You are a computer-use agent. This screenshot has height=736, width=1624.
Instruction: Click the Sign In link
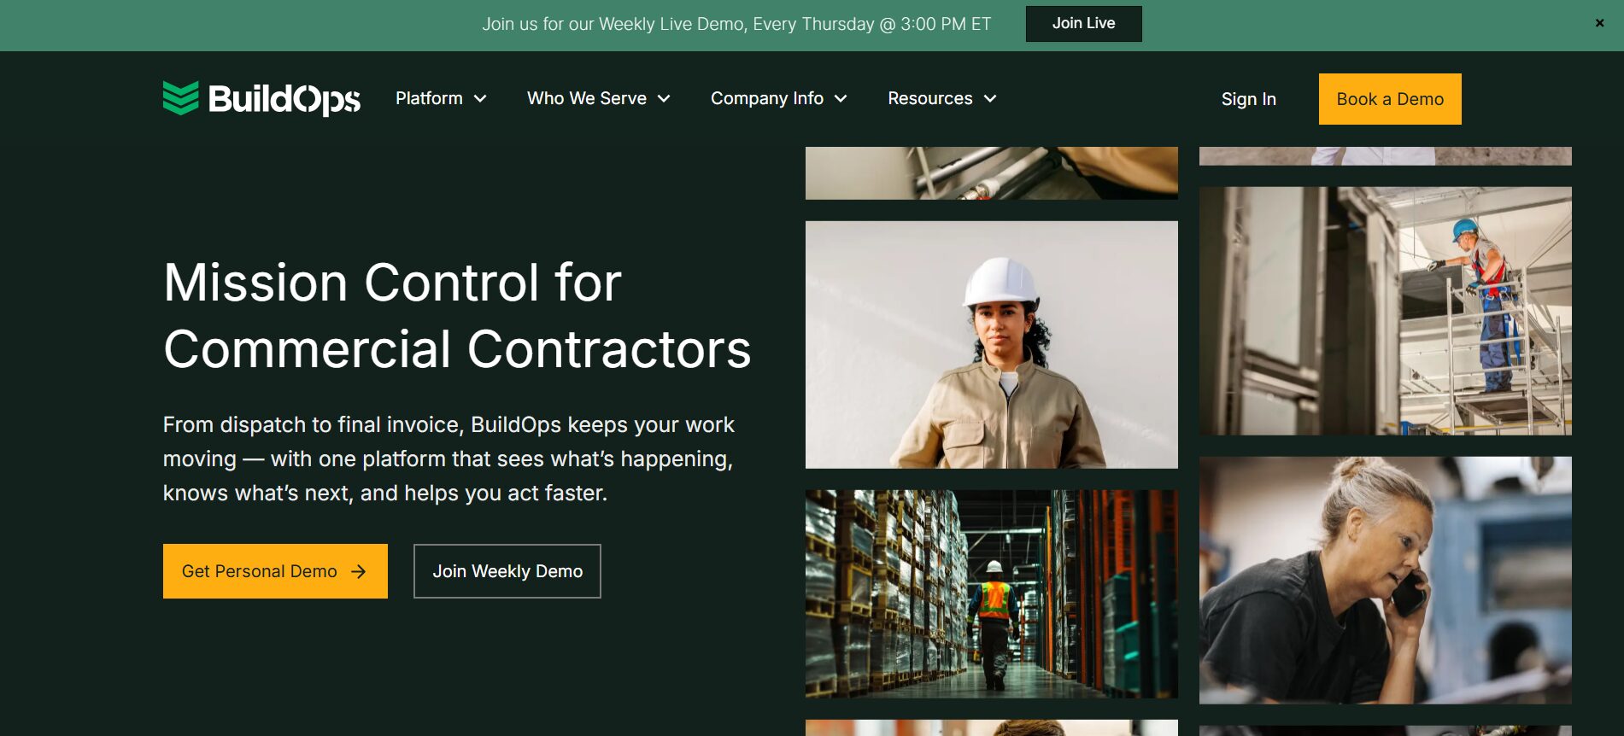coord(1248,99)
